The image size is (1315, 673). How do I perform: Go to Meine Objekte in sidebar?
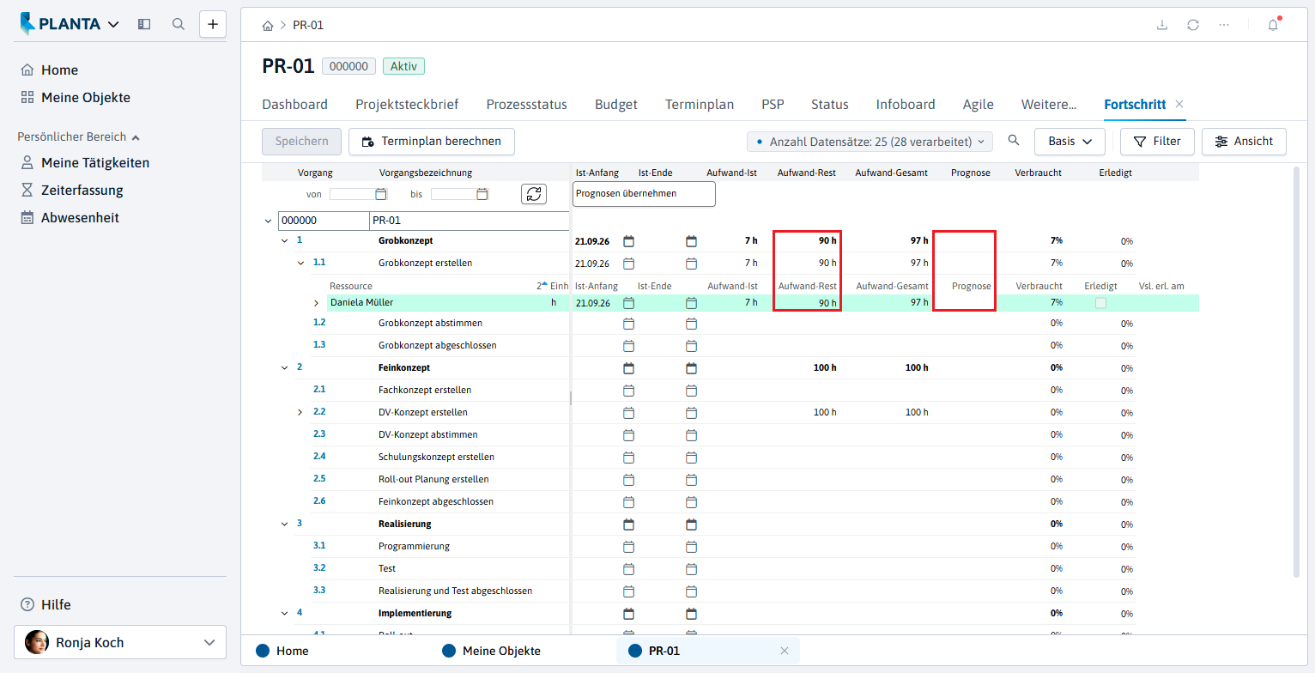(86, 98)
